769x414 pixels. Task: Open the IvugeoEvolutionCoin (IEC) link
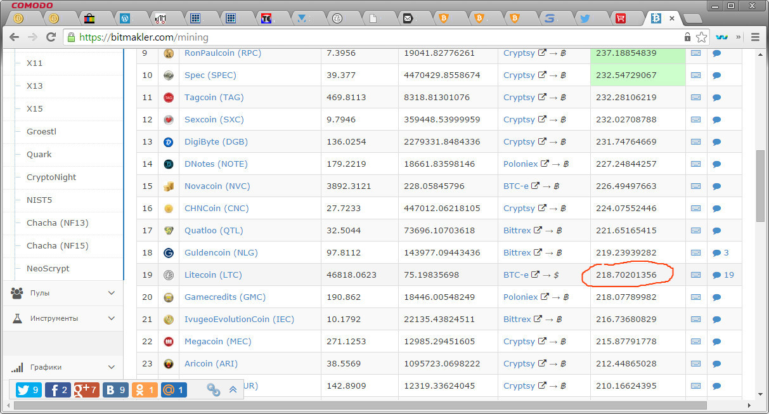(x=240, y=320)
